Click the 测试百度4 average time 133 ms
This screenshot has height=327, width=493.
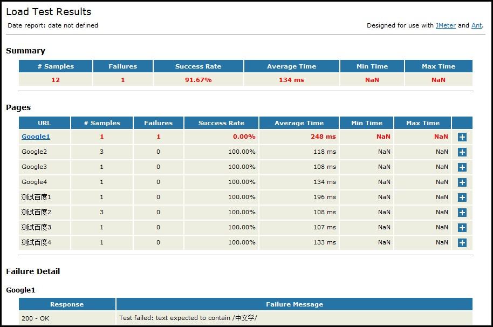click(x=325, y=242)
